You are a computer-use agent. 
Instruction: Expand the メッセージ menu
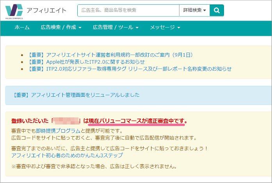point(165,27)
